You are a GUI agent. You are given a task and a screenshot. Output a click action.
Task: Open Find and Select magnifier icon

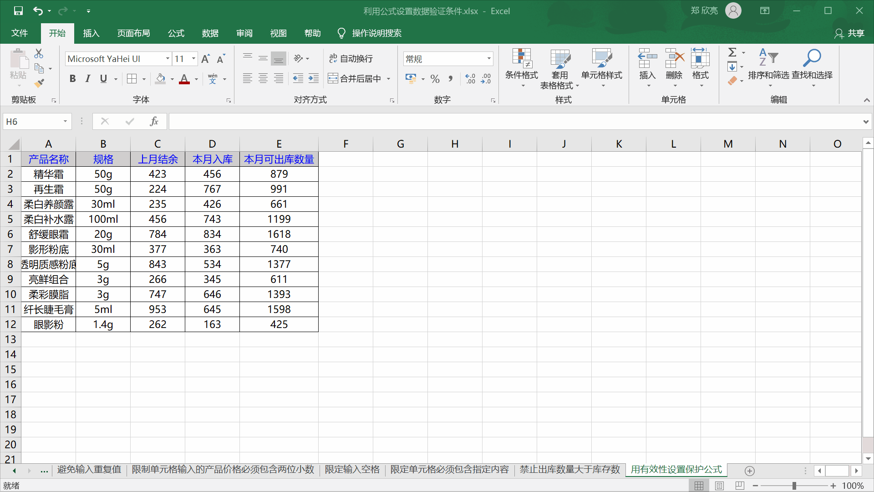point(812,58)
